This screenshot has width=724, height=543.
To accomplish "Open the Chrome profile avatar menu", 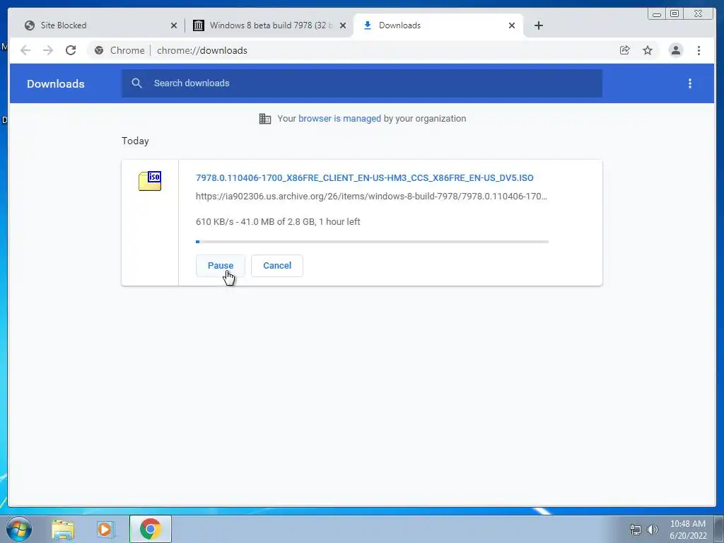I will coord(675,50).
